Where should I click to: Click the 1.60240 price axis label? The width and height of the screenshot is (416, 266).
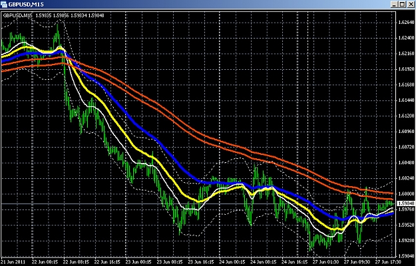tap(406, 178)
